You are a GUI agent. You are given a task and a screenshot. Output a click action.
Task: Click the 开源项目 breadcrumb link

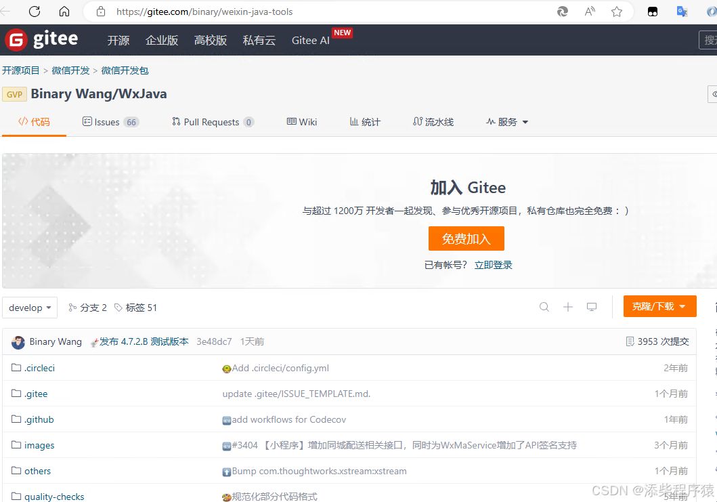(x=20, y=70)
